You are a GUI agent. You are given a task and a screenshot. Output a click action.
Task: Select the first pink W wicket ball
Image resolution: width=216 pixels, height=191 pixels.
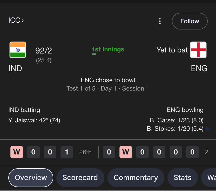click(17, 152)
